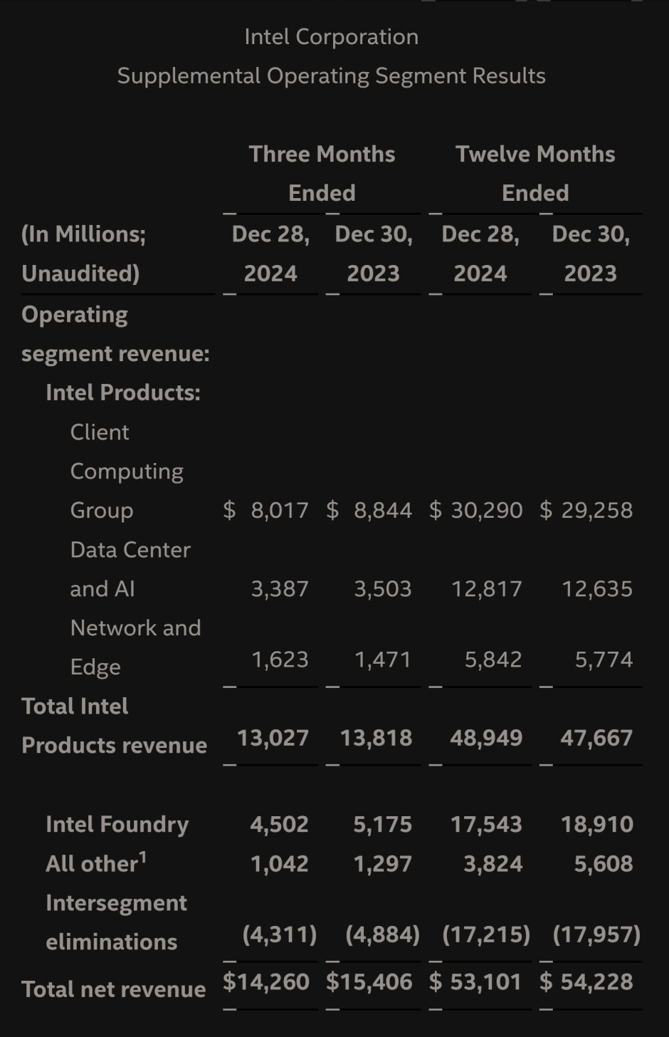The image size is (669, 1037).
Task: Click Total Intel Products value 47,667
Action: [596, 738]
